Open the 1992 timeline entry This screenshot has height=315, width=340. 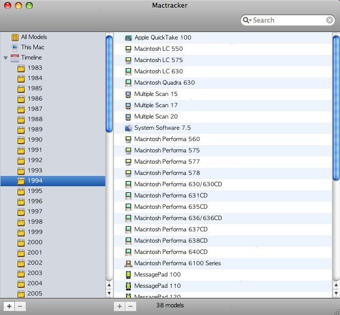click(53, 160)
